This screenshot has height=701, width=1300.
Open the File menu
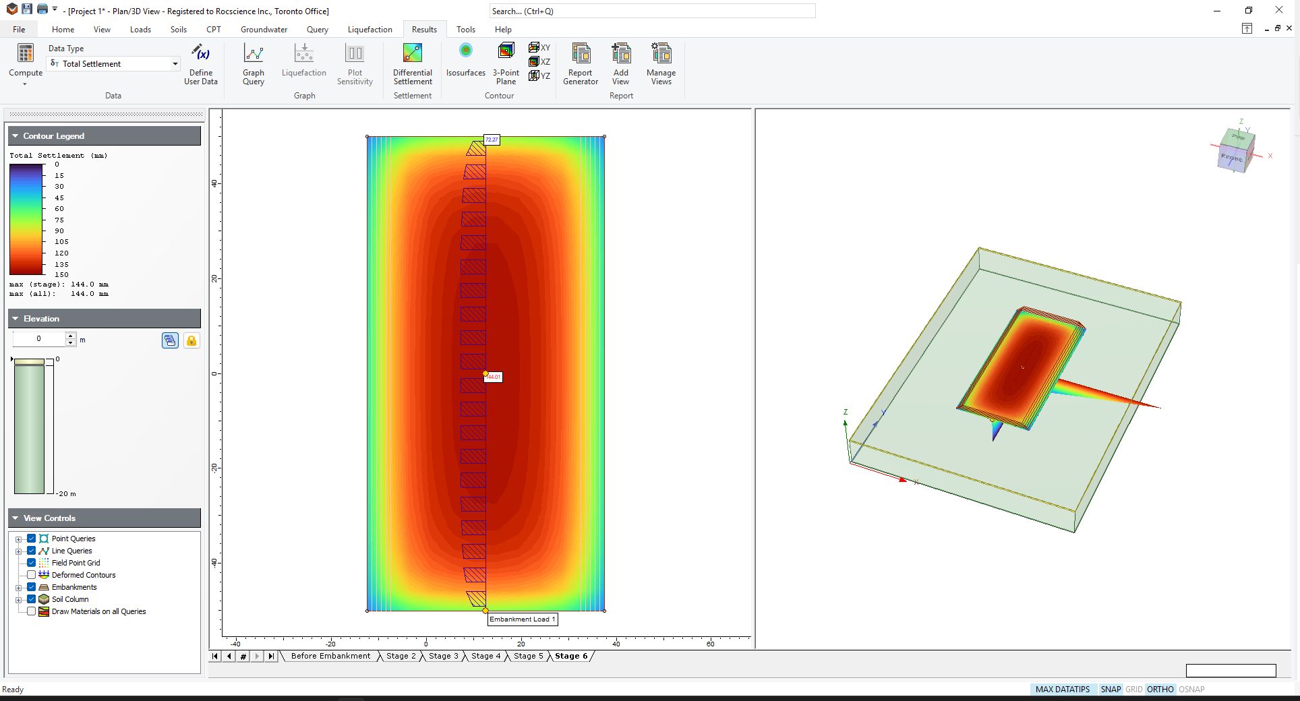pos(19,29)
